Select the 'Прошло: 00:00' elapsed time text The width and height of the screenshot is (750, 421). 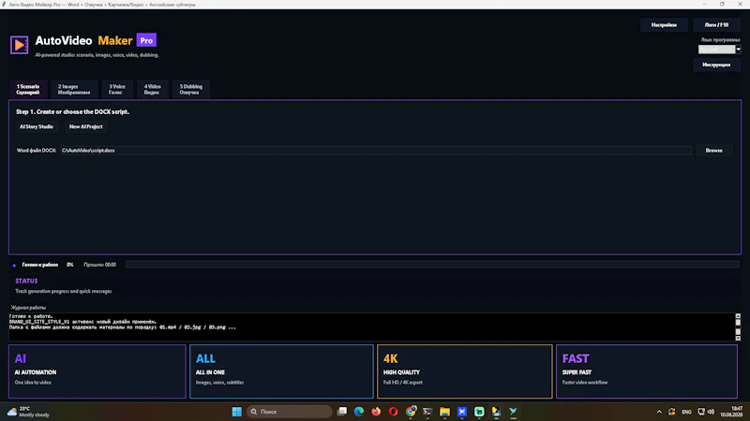pyautogui.click(x=99, y=265)
